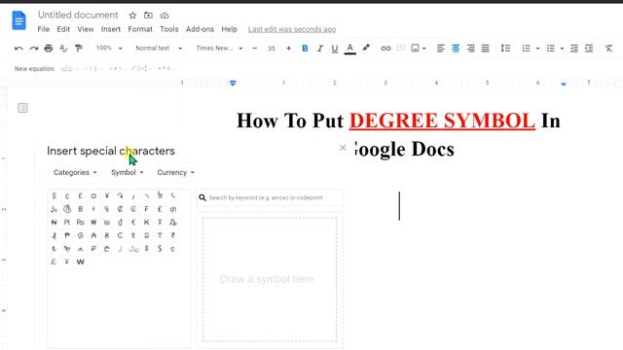Click the move to folder icon
The height and width of the screenshot is (350, 623).
(x=148, y=16)
